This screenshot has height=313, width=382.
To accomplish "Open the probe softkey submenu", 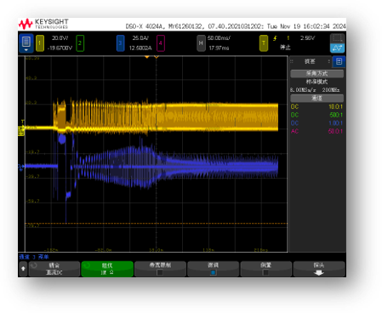I will pyautogui.click(x=319, y=269).
